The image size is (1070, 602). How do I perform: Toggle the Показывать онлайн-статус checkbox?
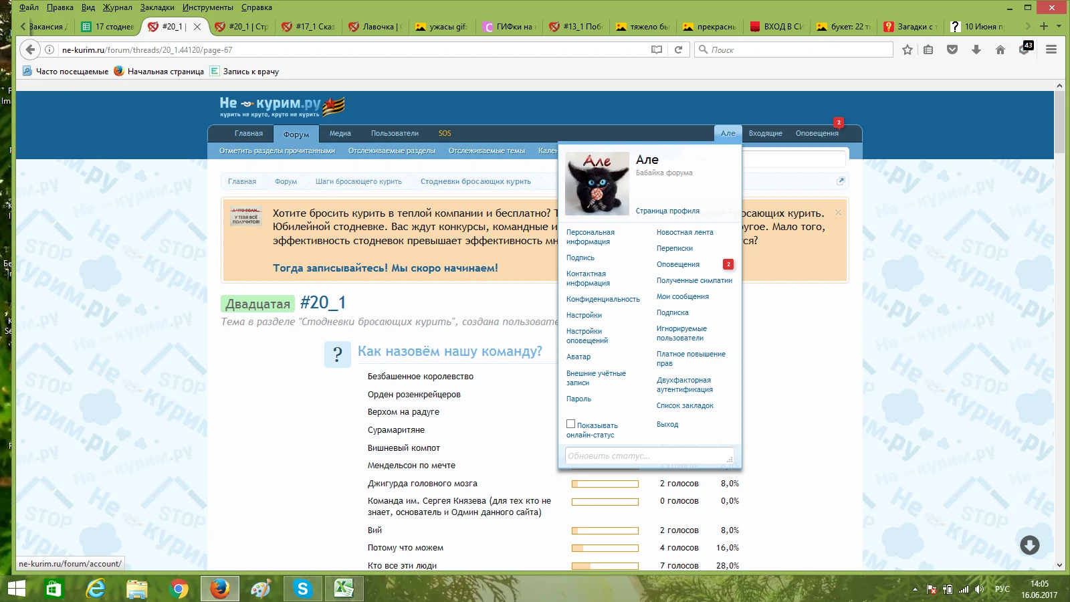pyautogui.click(x=571, y=424)
